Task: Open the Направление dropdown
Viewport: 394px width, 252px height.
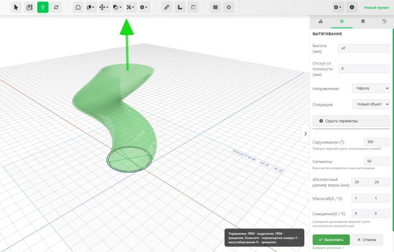Action: [371, 88]
